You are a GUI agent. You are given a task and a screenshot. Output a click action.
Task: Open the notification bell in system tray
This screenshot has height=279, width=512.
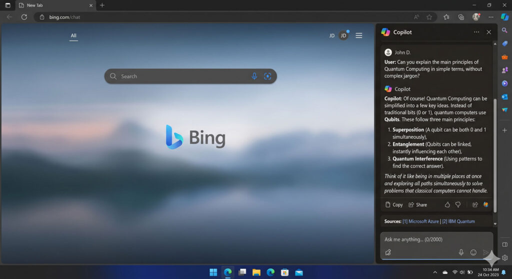[x=504, y=272]
